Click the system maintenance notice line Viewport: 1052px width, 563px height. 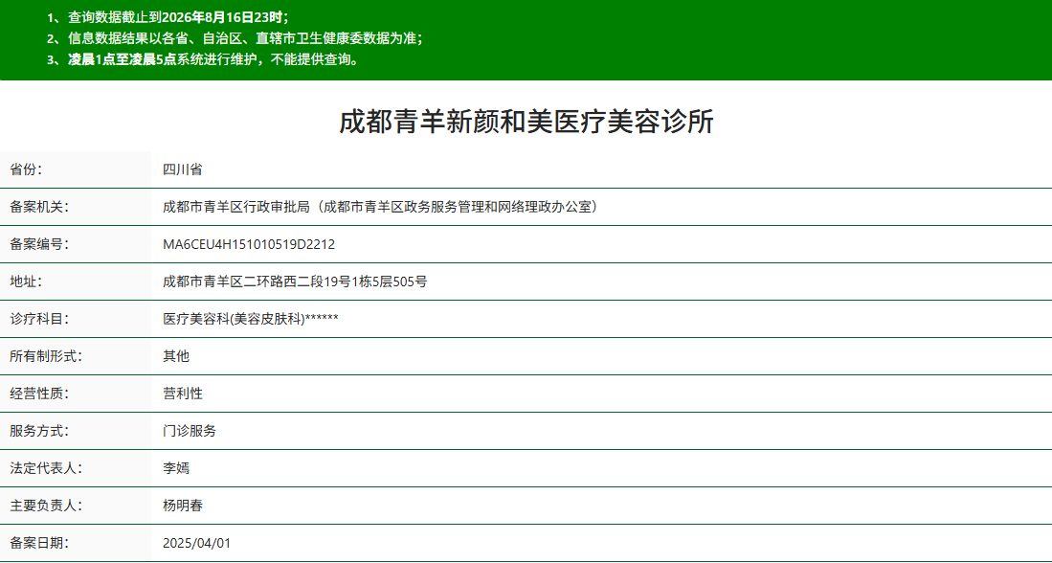[x=203, y=59]
